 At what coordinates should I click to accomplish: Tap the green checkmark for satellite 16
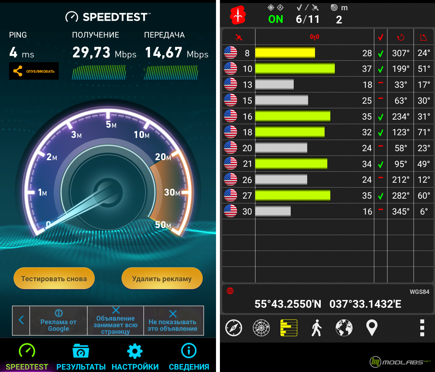click(381, 117)
